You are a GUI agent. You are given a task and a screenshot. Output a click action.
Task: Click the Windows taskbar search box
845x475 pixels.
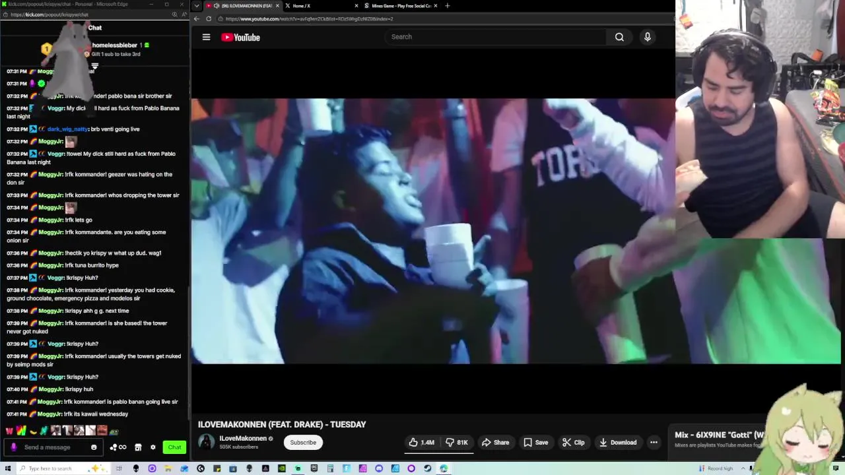tap(63, 468)
